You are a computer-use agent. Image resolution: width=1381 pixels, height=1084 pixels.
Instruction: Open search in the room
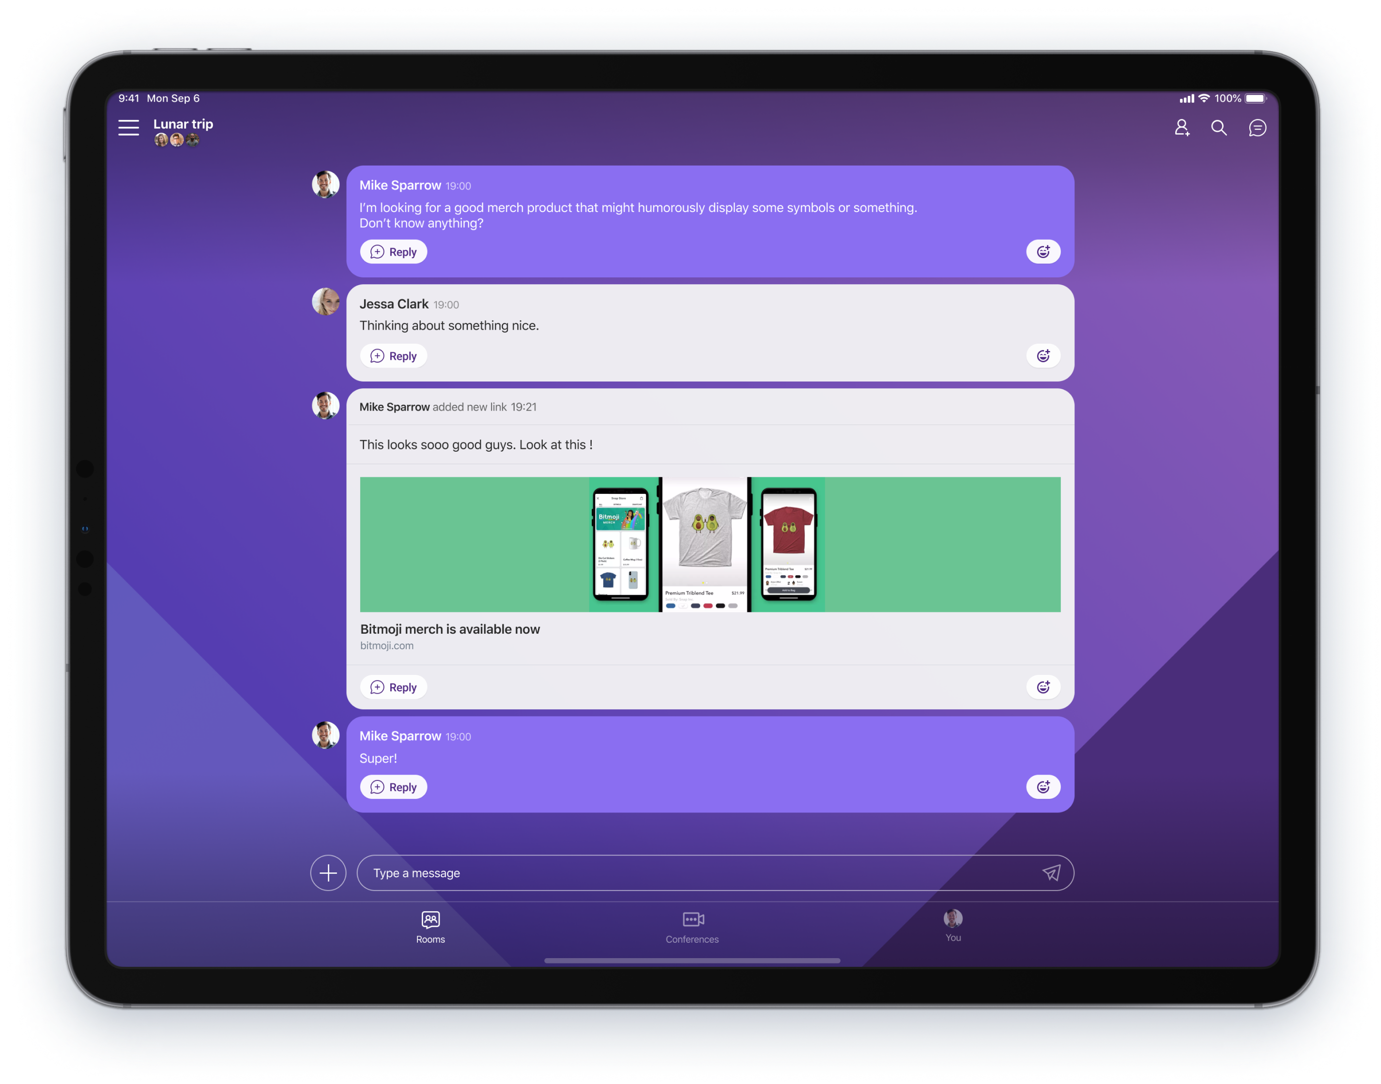click(1219, 128)
